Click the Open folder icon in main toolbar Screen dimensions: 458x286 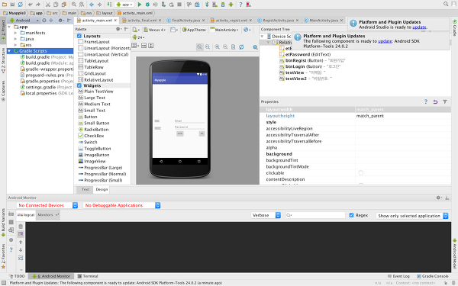(x=5, y=5)
